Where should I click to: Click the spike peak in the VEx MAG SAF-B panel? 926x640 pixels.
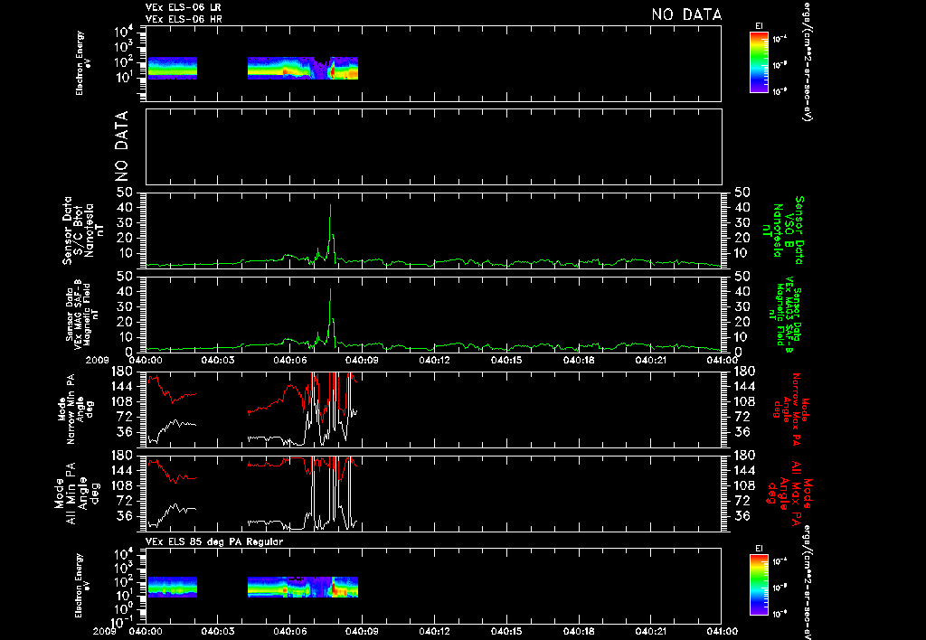(x=330, y=289)
